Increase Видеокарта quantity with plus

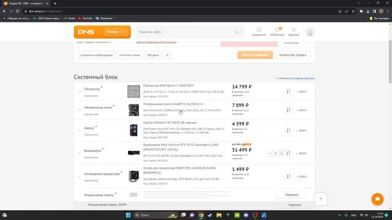click(281, 153)
